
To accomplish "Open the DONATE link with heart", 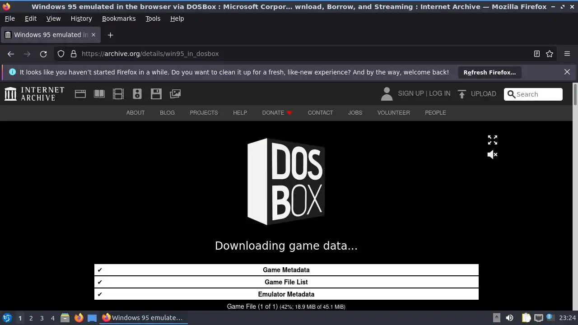I will (277, 113).
